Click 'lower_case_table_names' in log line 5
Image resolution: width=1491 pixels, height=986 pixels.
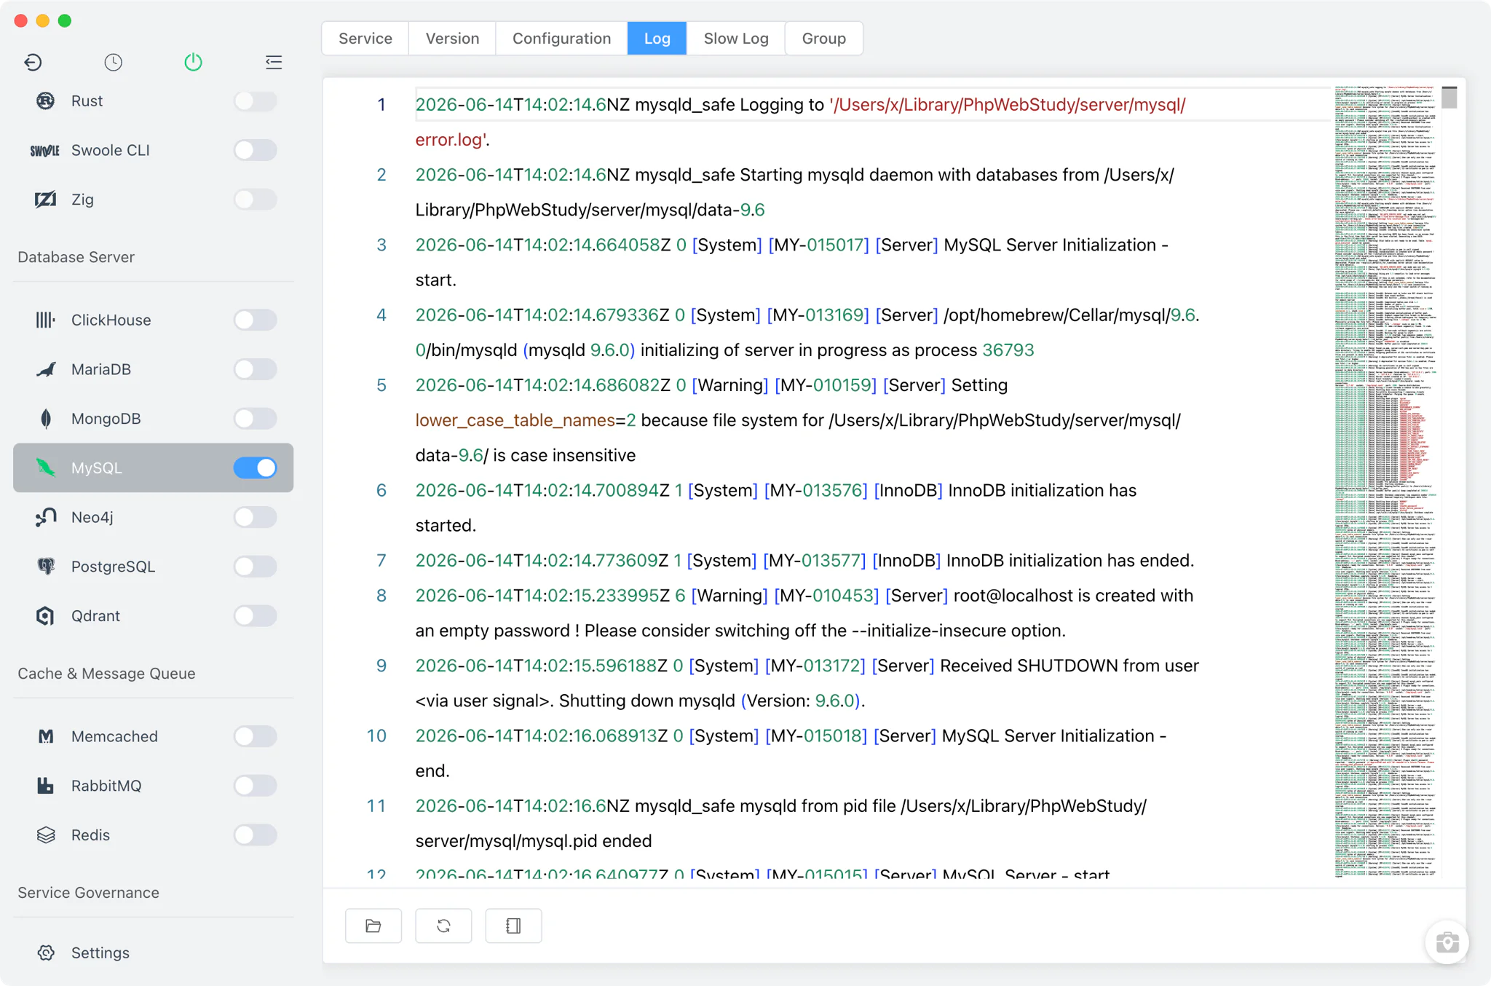pyautogui.click(x=515, y=420)
